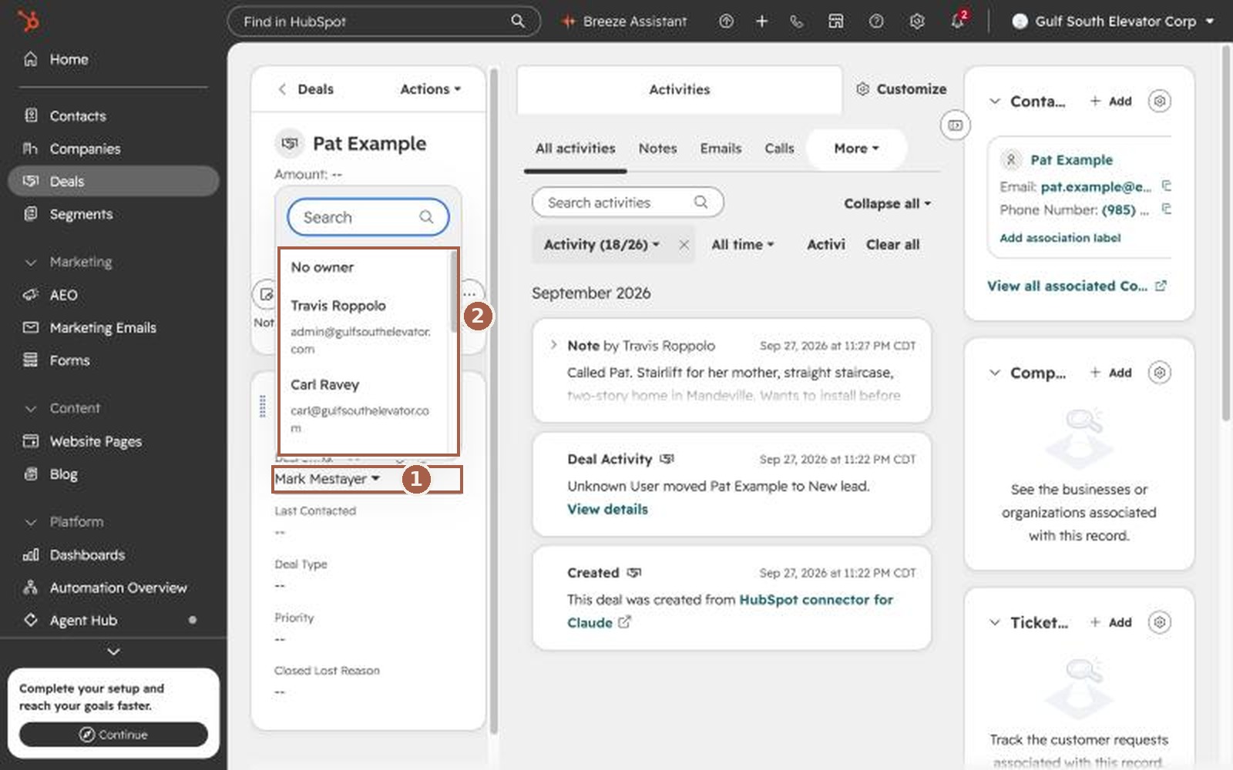Click the Find in HubSpot search box
Image resolution: width=1233 pixels, height=770 pixels.
click(384, 22)
